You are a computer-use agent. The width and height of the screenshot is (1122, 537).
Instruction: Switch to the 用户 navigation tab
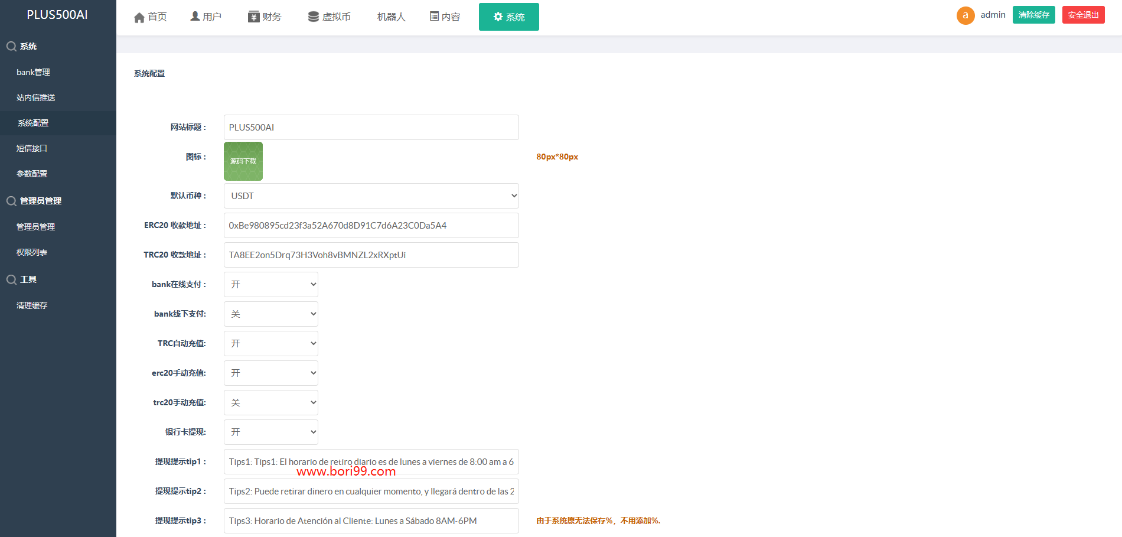[x=206, y=17]
